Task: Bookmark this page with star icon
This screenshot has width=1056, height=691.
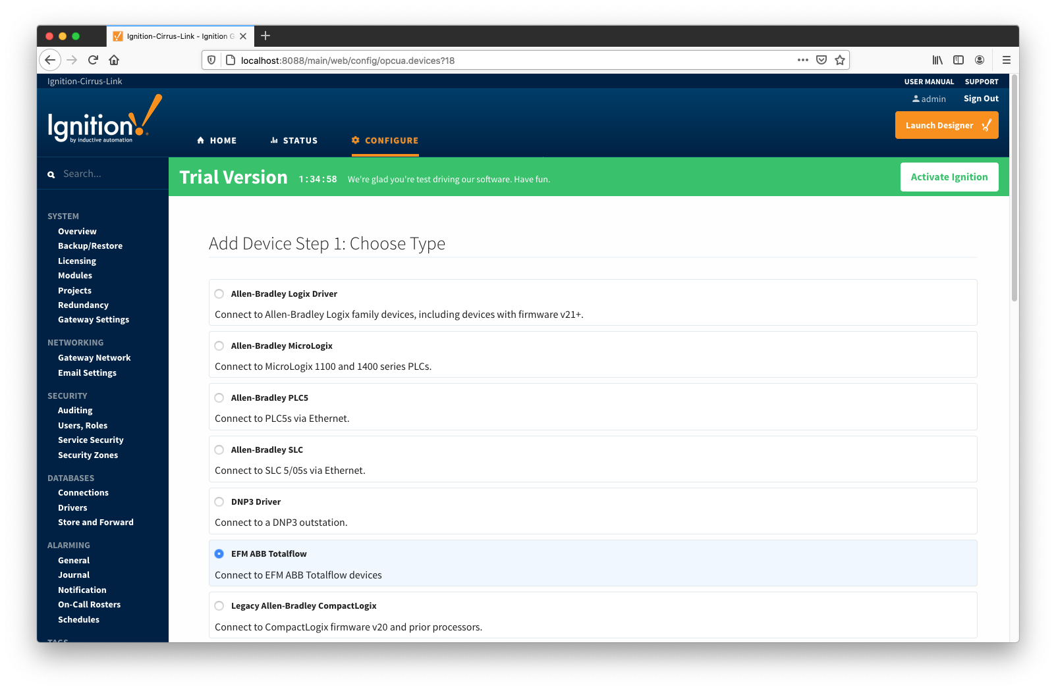Action: click(840, 60)
